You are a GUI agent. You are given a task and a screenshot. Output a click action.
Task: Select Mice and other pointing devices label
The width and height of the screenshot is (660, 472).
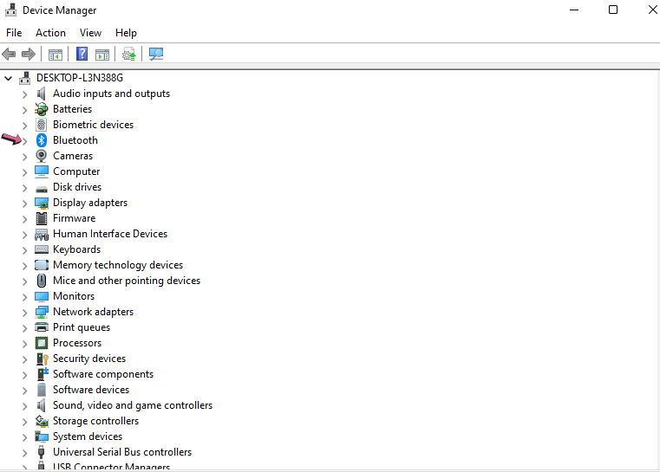(127, 281)
